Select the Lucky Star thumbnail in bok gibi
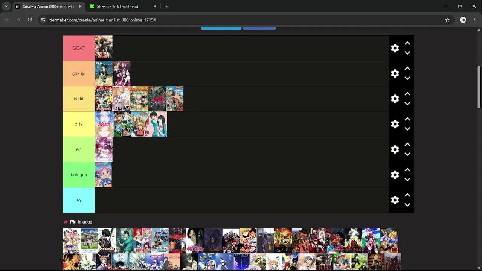The width and height of the screenshot is (482, 271). (x=104, y=175)
